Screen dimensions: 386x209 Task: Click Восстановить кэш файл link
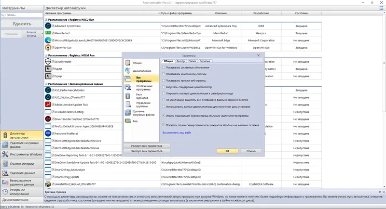pyautogui.click(x=177, y=132)
